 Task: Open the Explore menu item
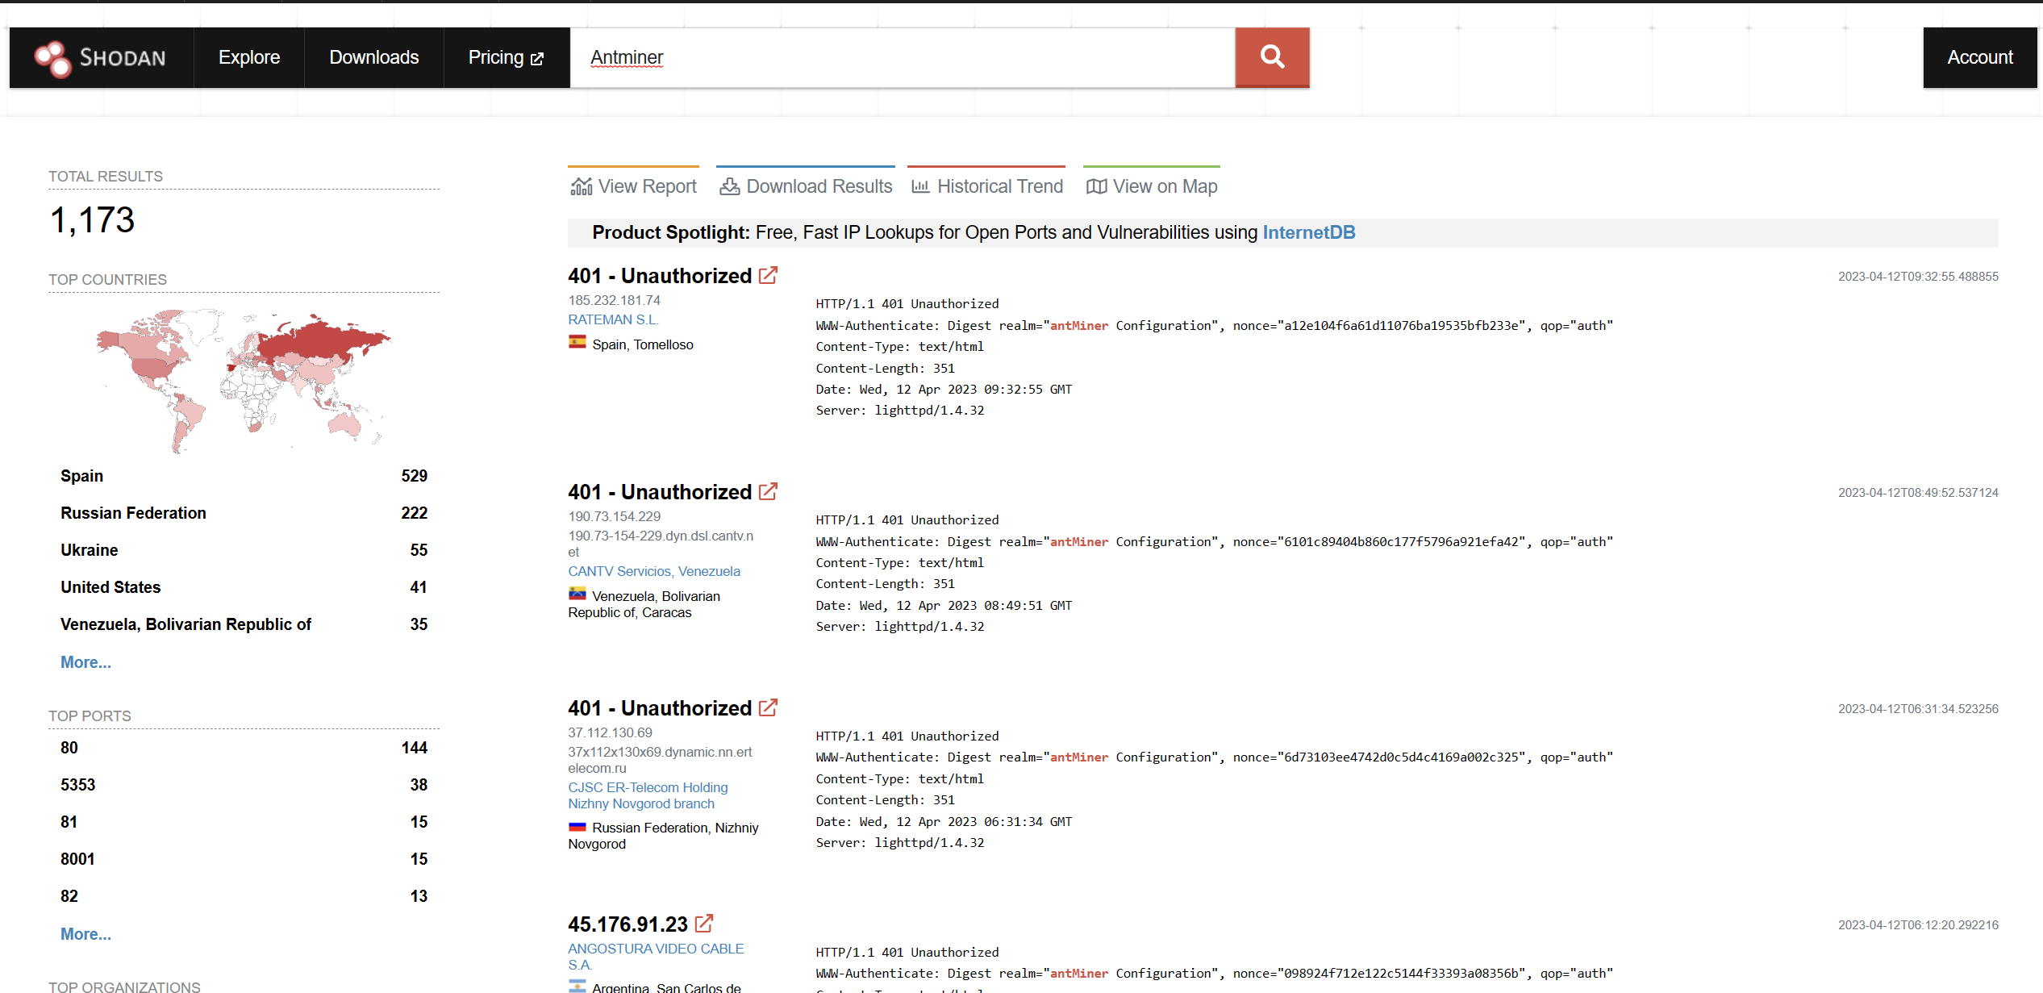[x=249, y=57]
